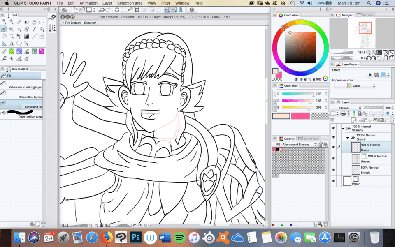
Task: Select the Text tool
Action: (x=12, y=43)
